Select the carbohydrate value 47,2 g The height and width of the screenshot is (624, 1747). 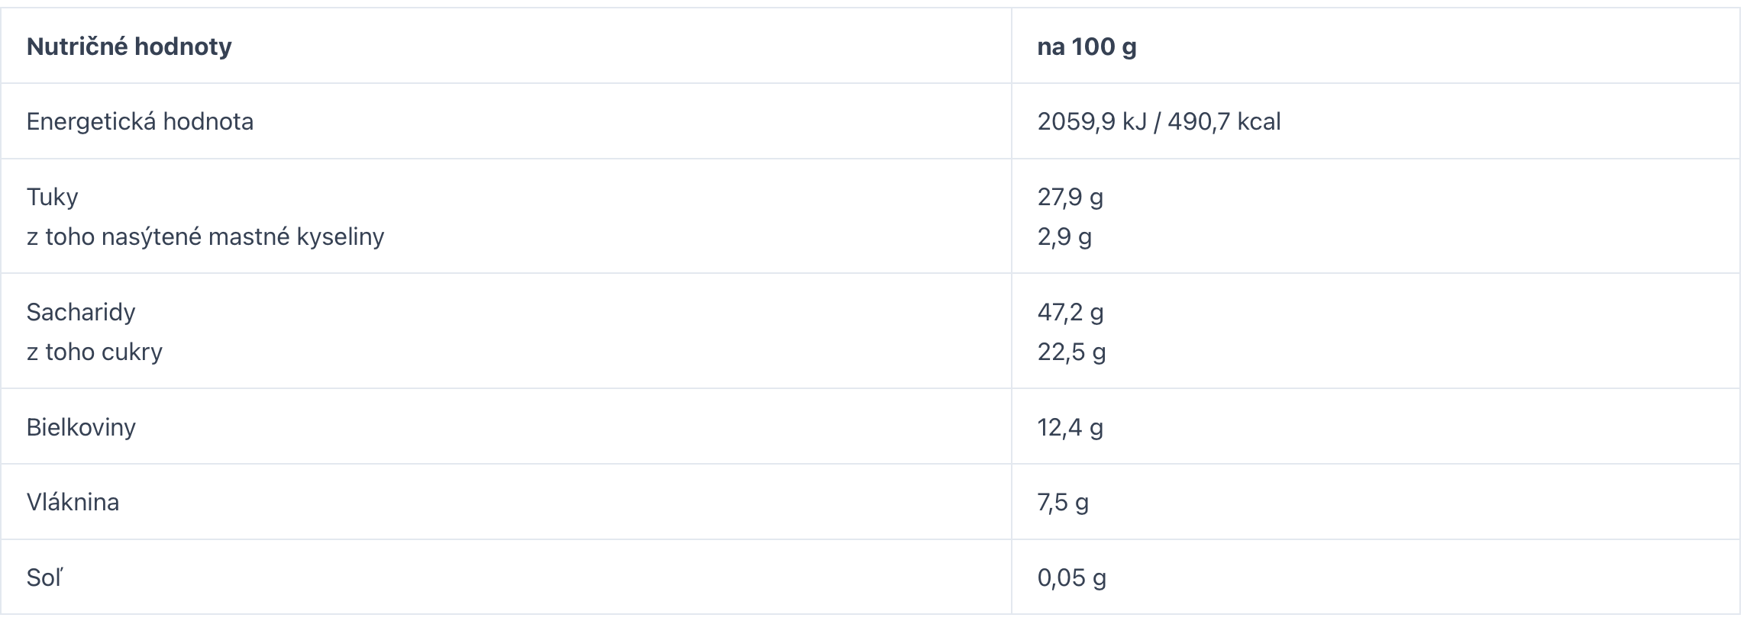click(x=1070, y=311)
